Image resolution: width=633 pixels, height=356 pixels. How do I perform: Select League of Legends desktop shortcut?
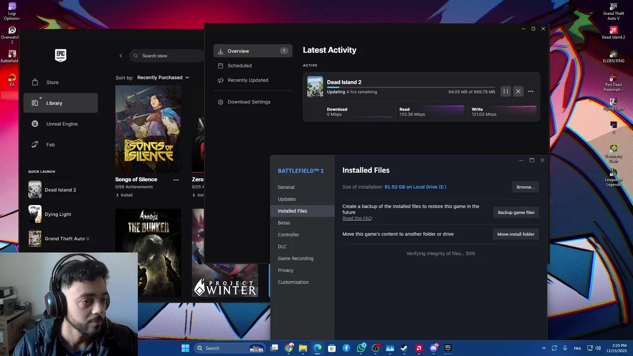tap(613, 178)
